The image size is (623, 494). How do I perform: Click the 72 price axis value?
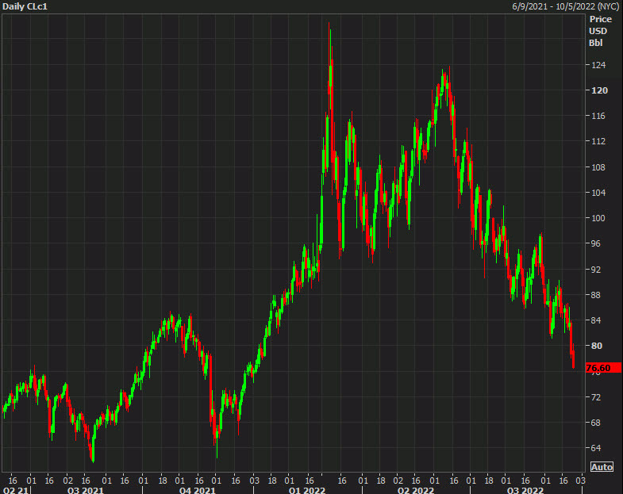point(596,397)
